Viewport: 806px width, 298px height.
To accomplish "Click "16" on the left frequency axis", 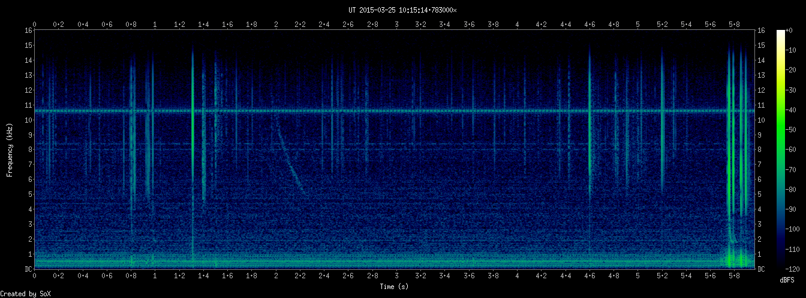I will pos(28,31).
